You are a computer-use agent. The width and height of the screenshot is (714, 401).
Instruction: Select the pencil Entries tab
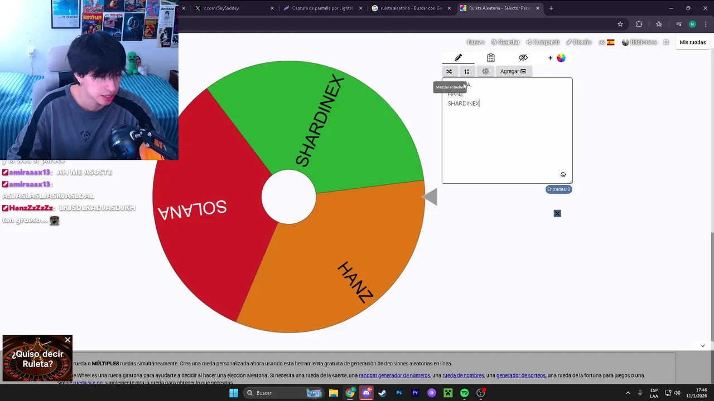(x=458, y=58)
